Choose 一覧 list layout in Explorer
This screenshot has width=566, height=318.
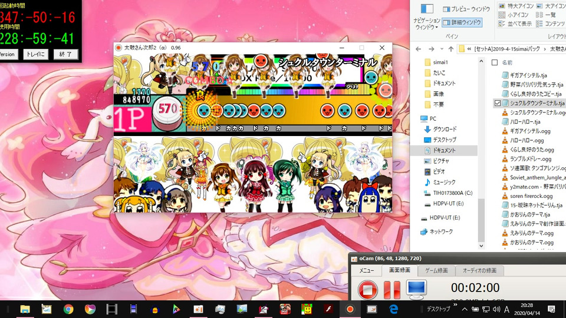click(546, 15)
